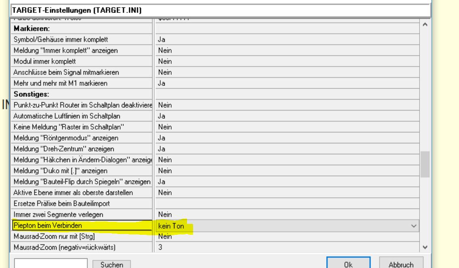Click the scrollbar down arrow
This screenshot has height=268, width=459.
pos(425,247)
